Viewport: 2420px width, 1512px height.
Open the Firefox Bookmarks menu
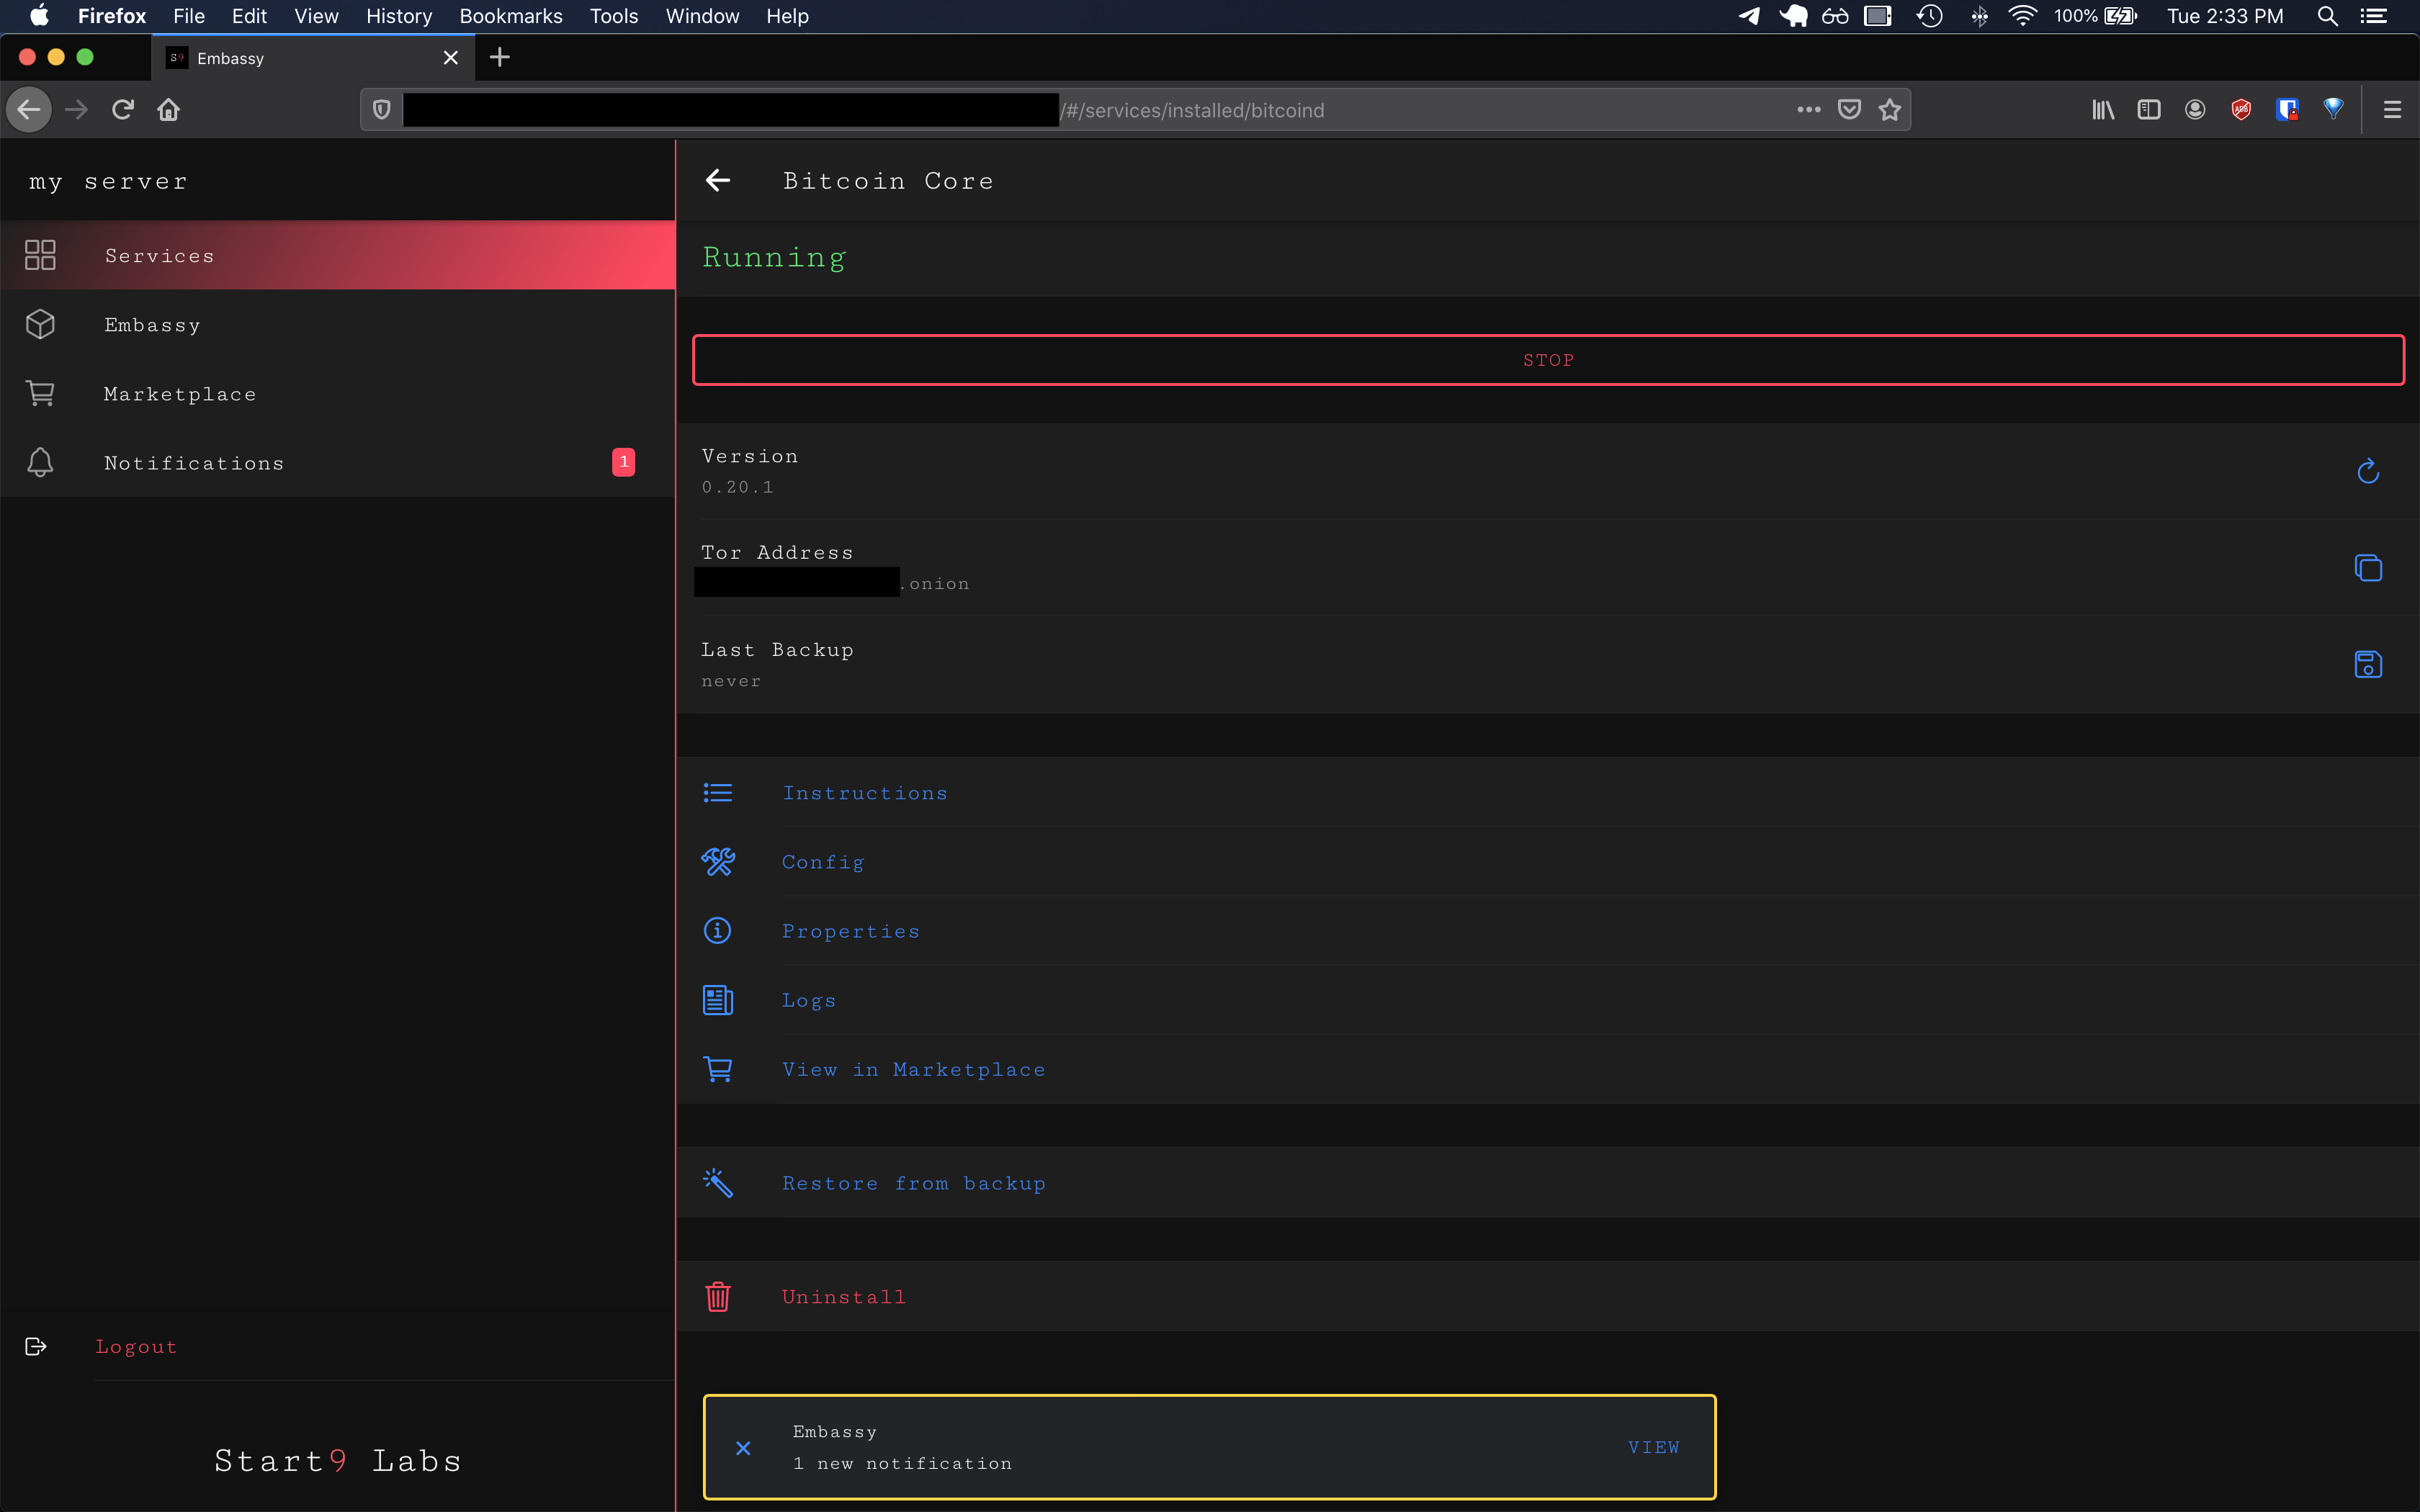click(510, 16)
